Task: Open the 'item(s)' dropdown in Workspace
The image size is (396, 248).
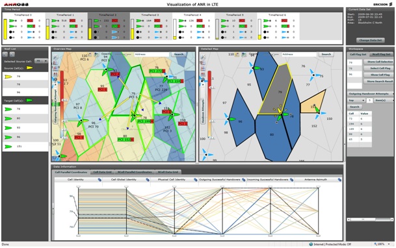Action: (384, 101)
